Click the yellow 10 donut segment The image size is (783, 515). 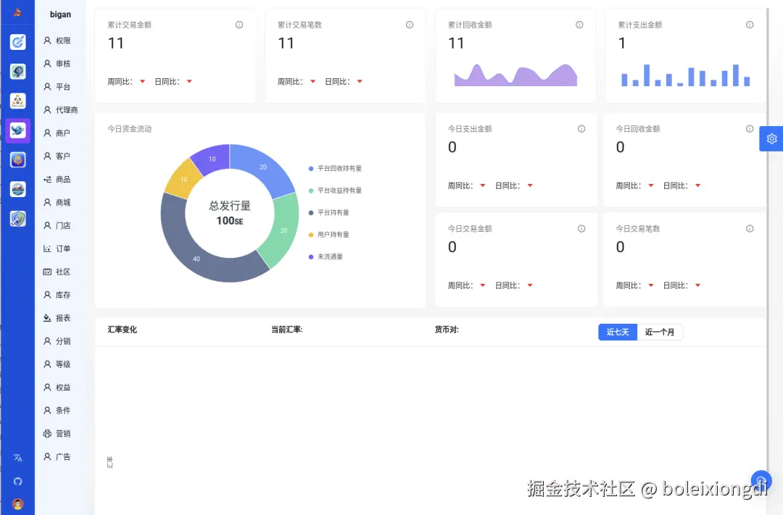tap(183, 179)
